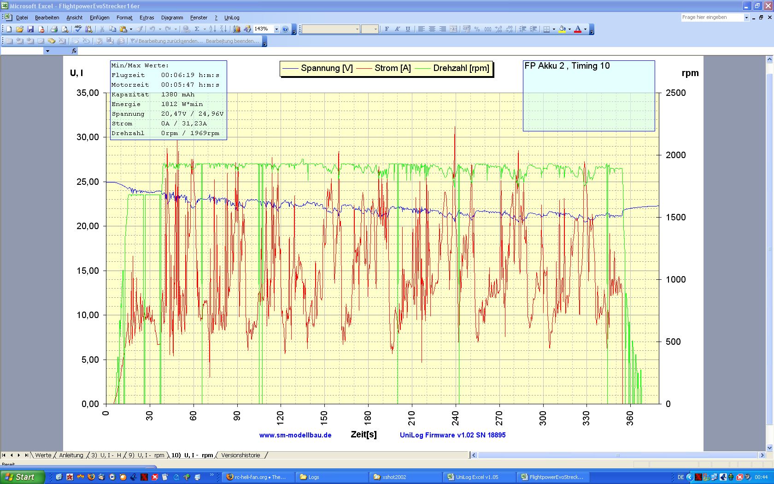Click the fill color paint bucket
The width and height of the screenshot is (774, 484).
click(562, 29)
